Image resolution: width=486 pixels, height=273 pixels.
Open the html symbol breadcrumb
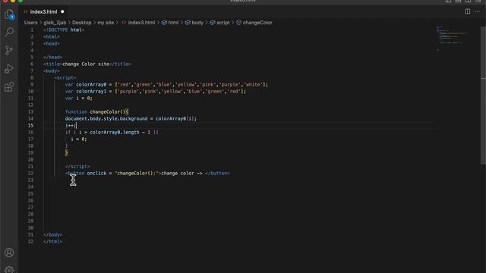[170, 23]
